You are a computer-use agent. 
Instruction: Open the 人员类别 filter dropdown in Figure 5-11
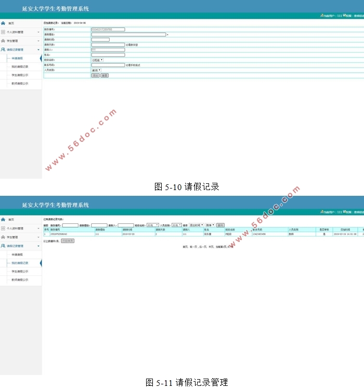pyautogui.click(x=177, y=225)
